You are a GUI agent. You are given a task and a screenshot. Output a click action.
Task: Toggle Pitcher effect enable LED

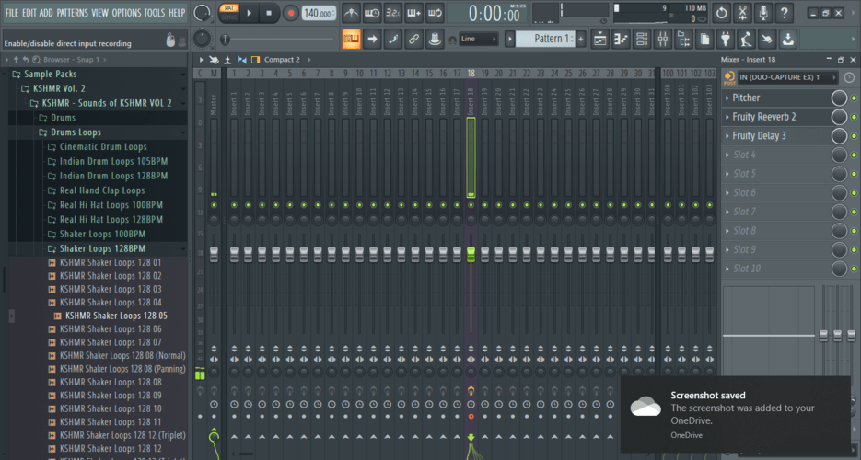tap(854, 98)
